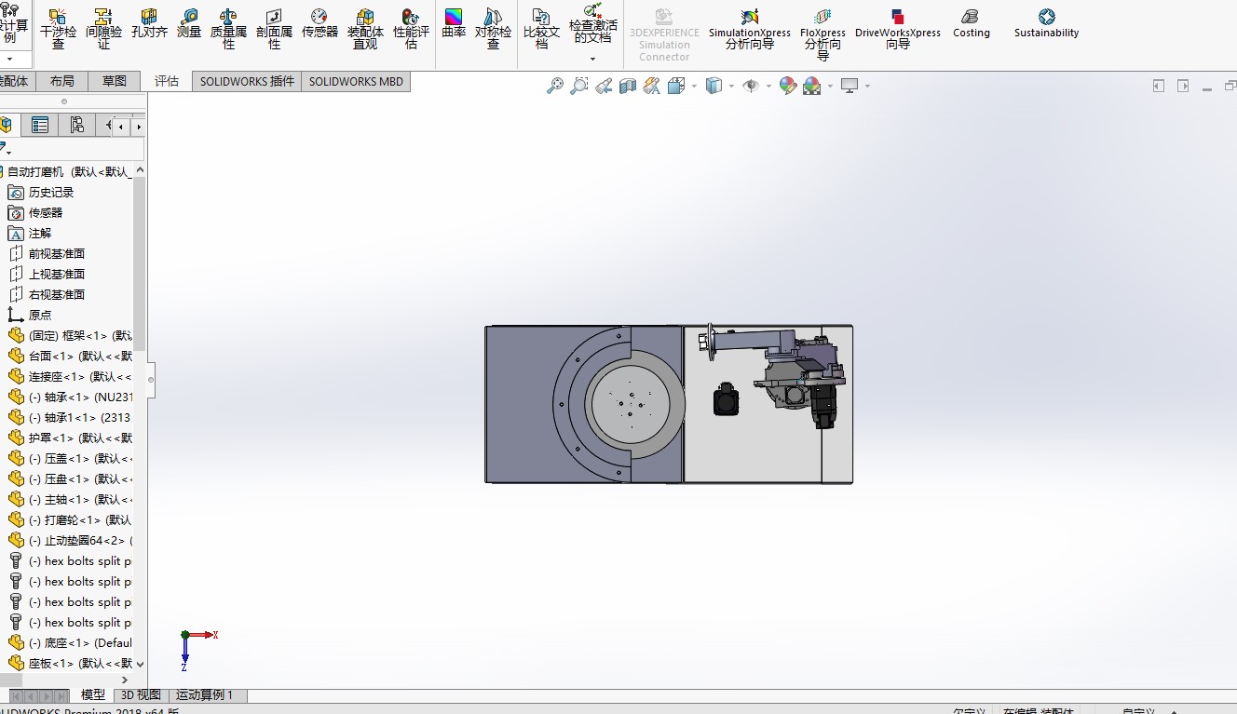Image resolution: width=1237 pixels, height=714 pixels.
Task: Run Symmetry Check (对称检查)
Action: click(x=493, y=29)
